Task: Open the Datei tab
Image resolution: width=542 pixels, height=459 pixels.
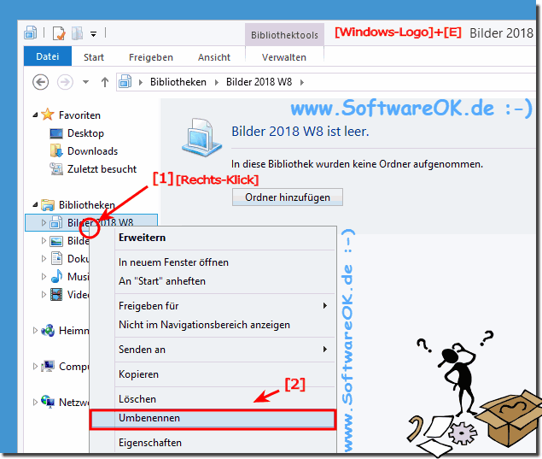Action: 48,56
